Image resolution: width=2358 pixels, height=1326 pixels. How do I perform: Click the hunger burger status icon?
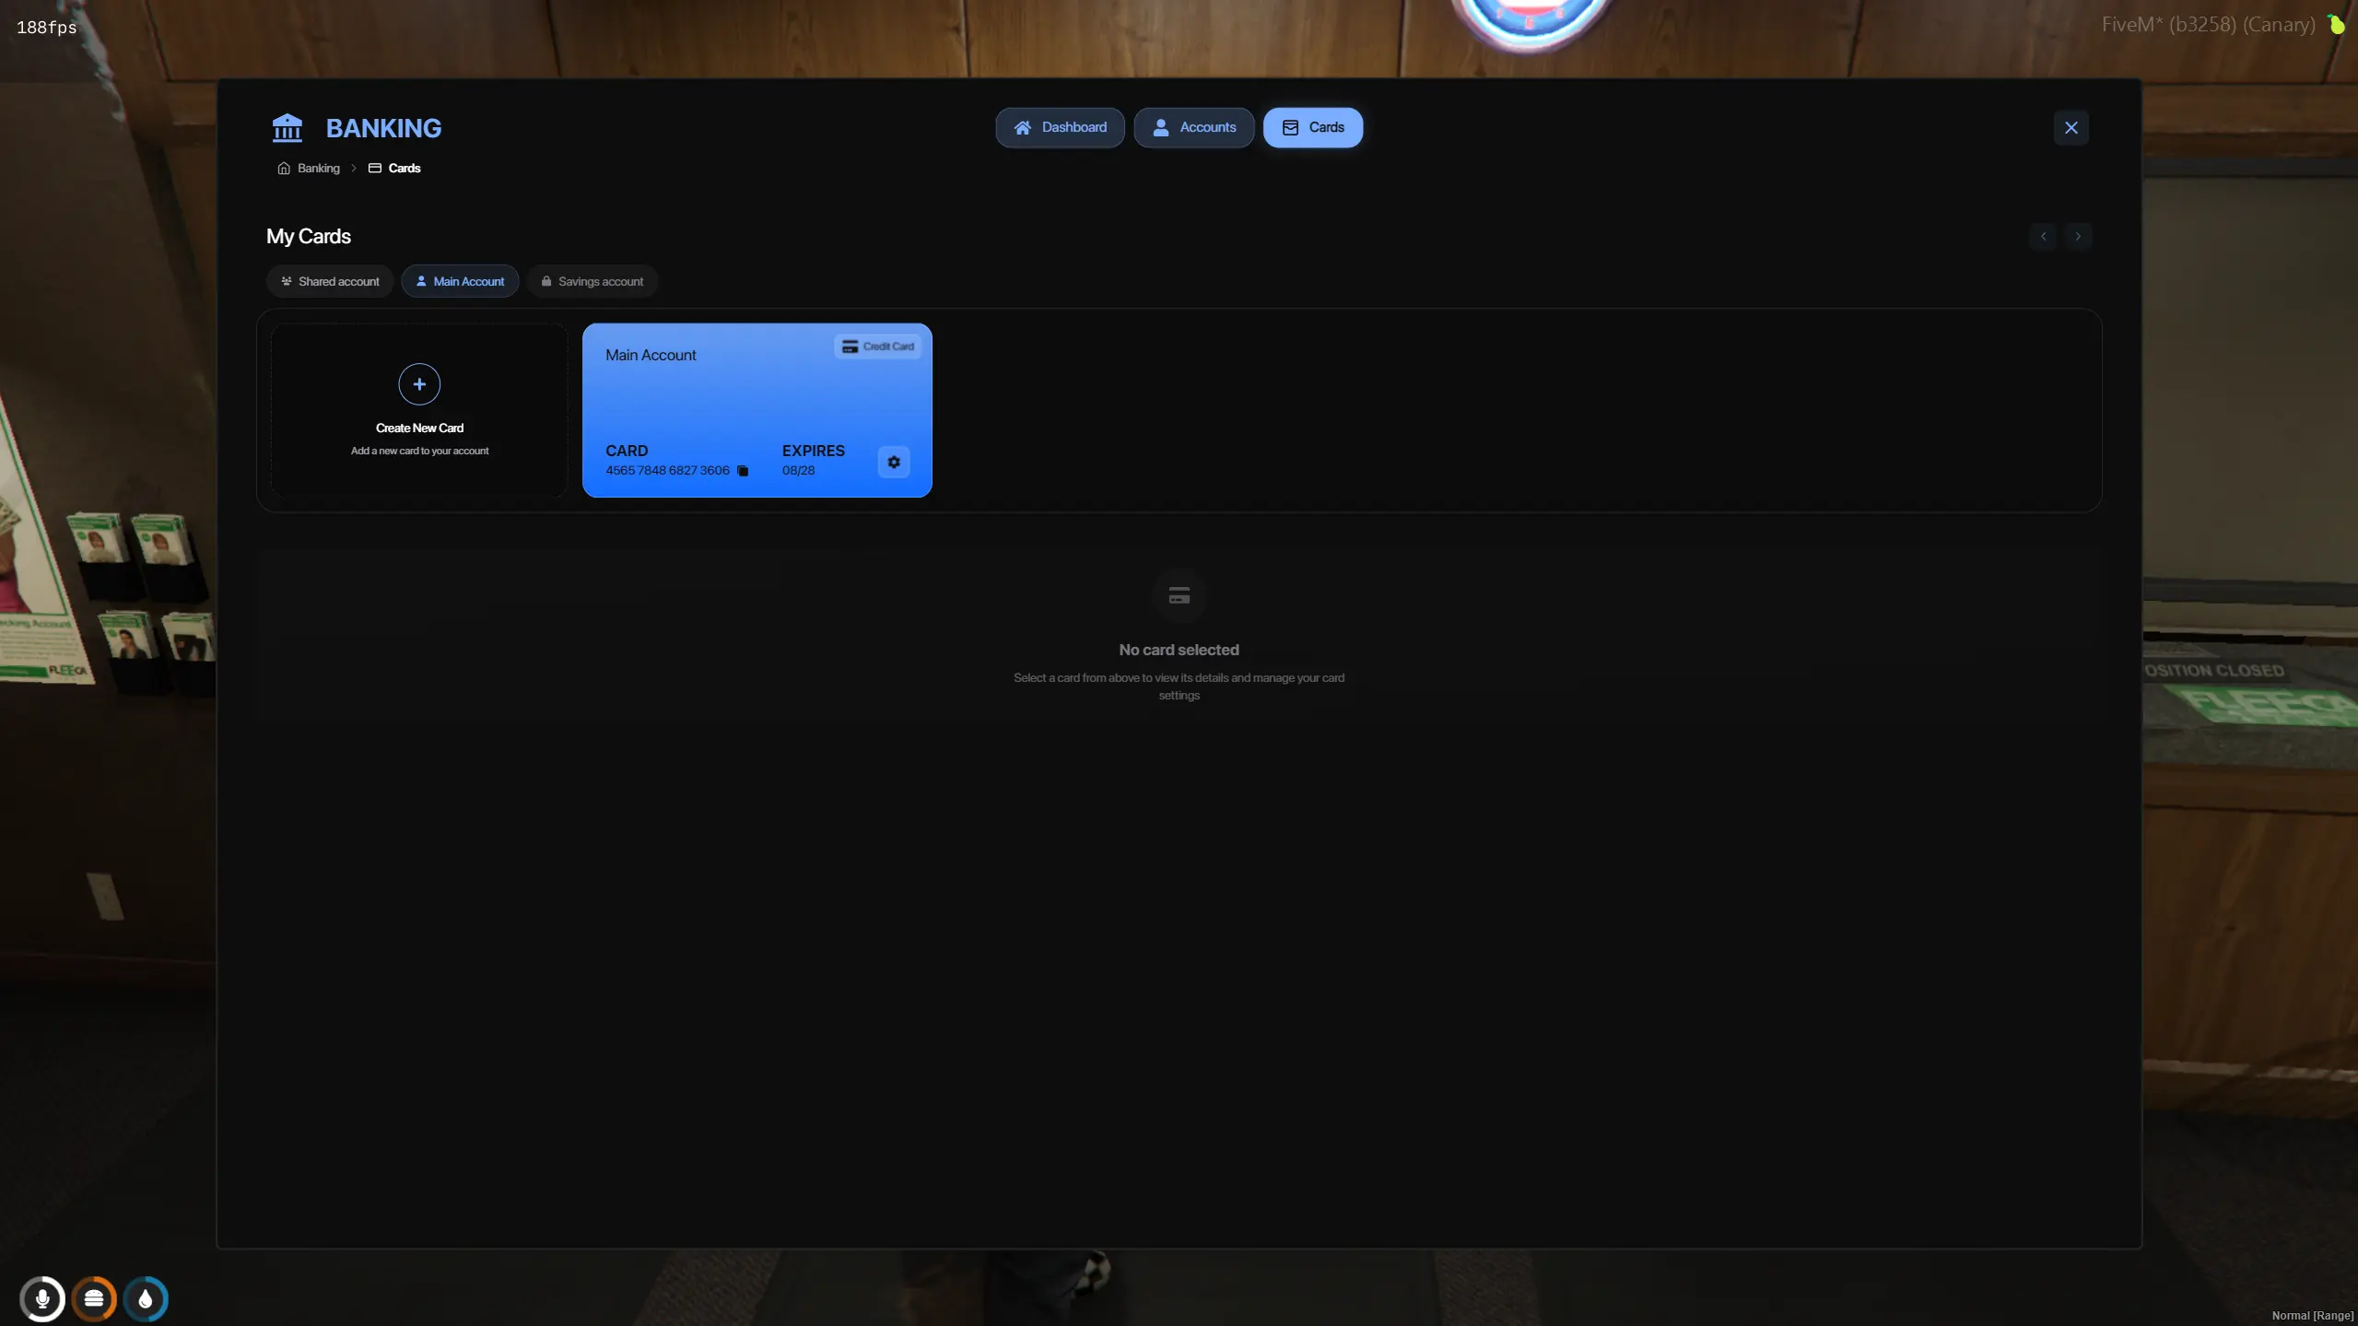coord(94,1298)
